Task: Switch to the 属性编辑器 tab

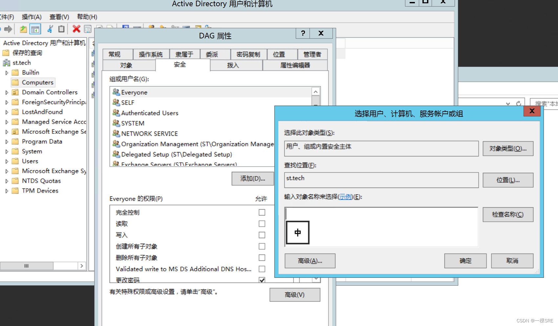Action: [x=295, y=65]
